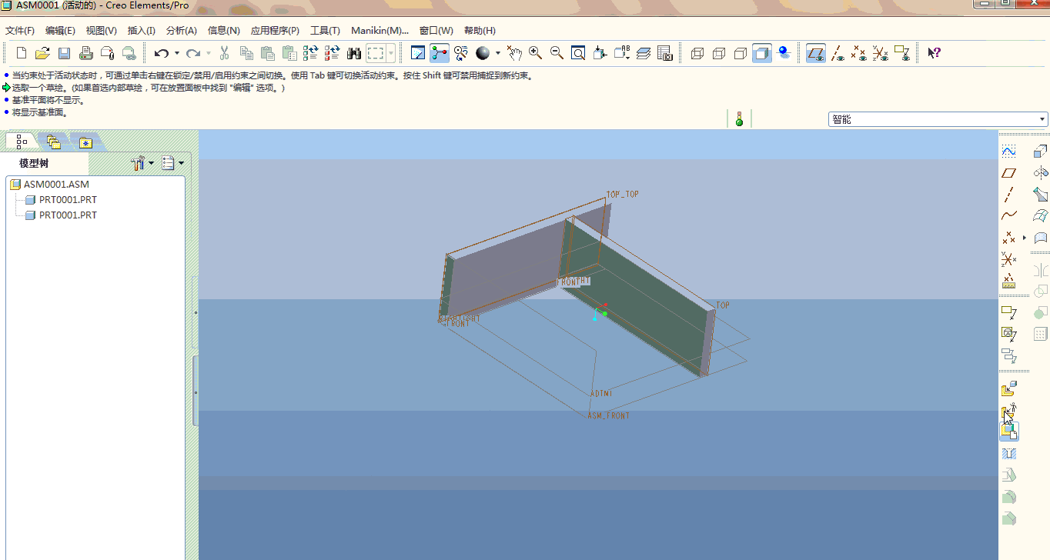Open the view manager
The width and height of the screenshot is (1050, 560).
[x=665, y=53]
